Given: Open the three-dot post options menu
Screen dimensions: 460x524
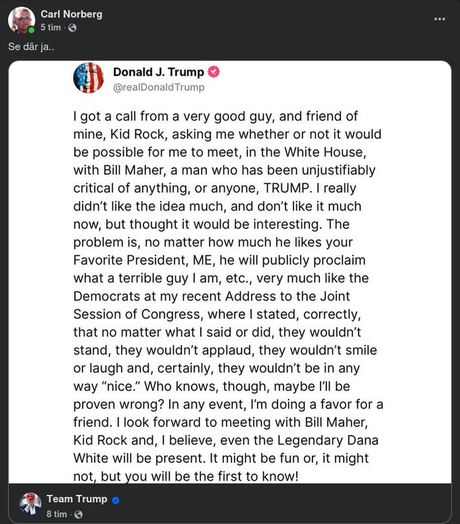Looking at the screenshot, I should (x=440, y=19).
